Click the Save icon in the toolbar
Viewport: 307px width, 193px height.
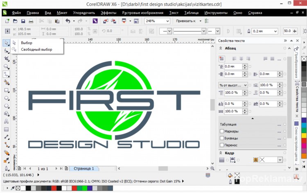point(23,21)
